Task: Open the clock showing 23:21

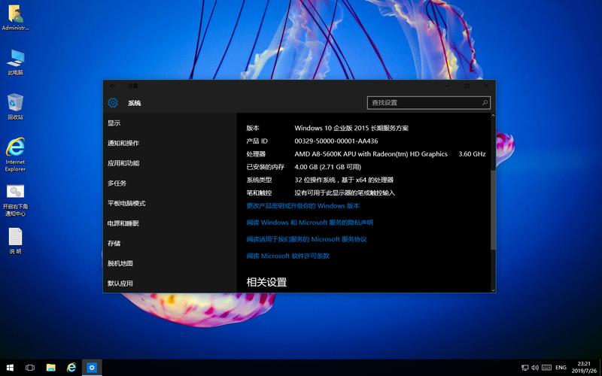Action: [584, 367]
